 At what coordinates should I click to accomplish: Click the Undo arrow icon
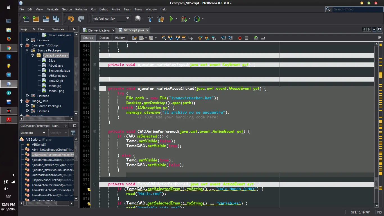(x=71, y=19)
